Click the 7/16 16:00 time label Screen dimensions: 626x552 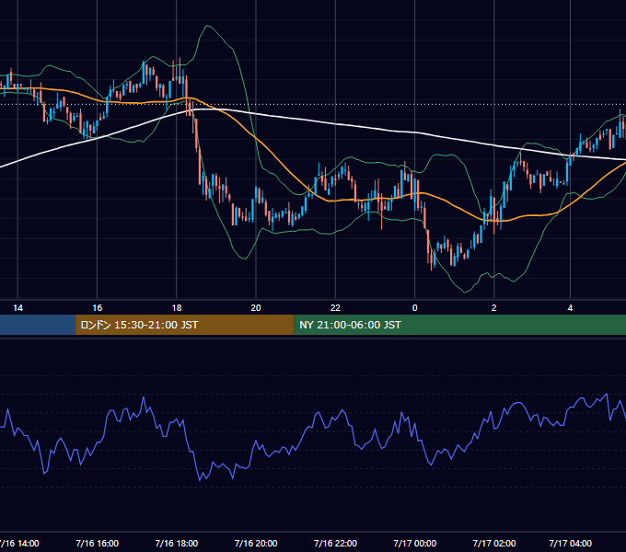97,543
